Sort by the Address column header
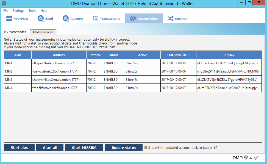Image resolution: width=267 pixels, height=164 pixels. pos(59,55)
